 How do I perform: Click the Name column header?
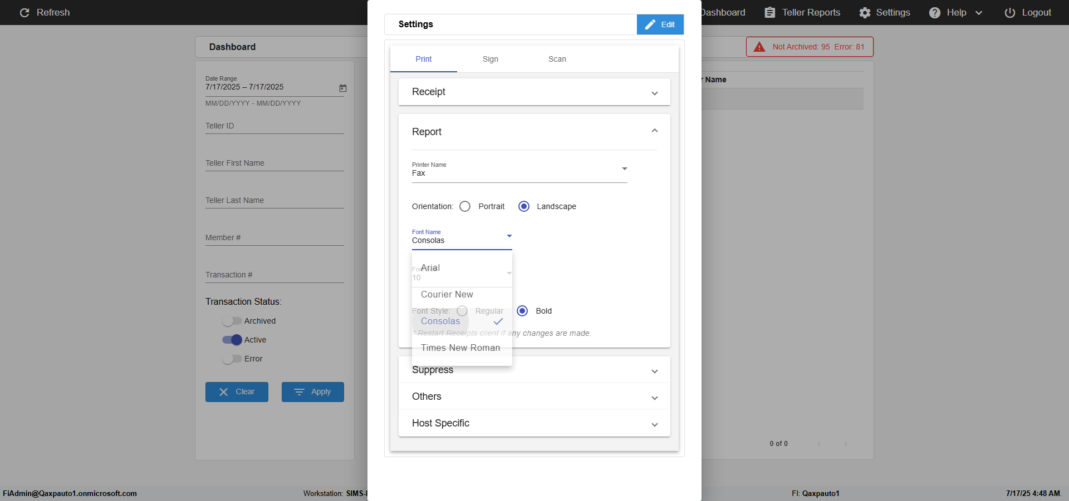click(x=715, y=80)
